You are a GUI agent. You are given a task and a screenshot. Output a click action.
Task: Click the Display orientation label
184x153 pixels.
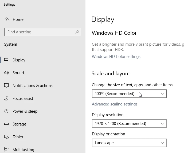click(108, 134)
